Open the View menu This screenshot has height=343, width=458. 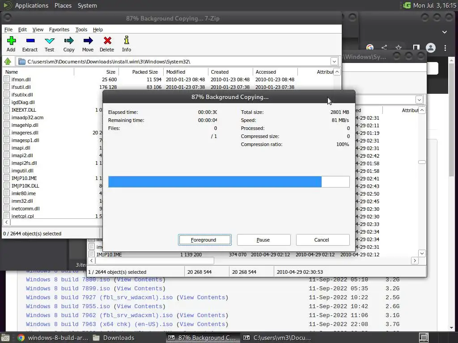(x=38, y=29)
